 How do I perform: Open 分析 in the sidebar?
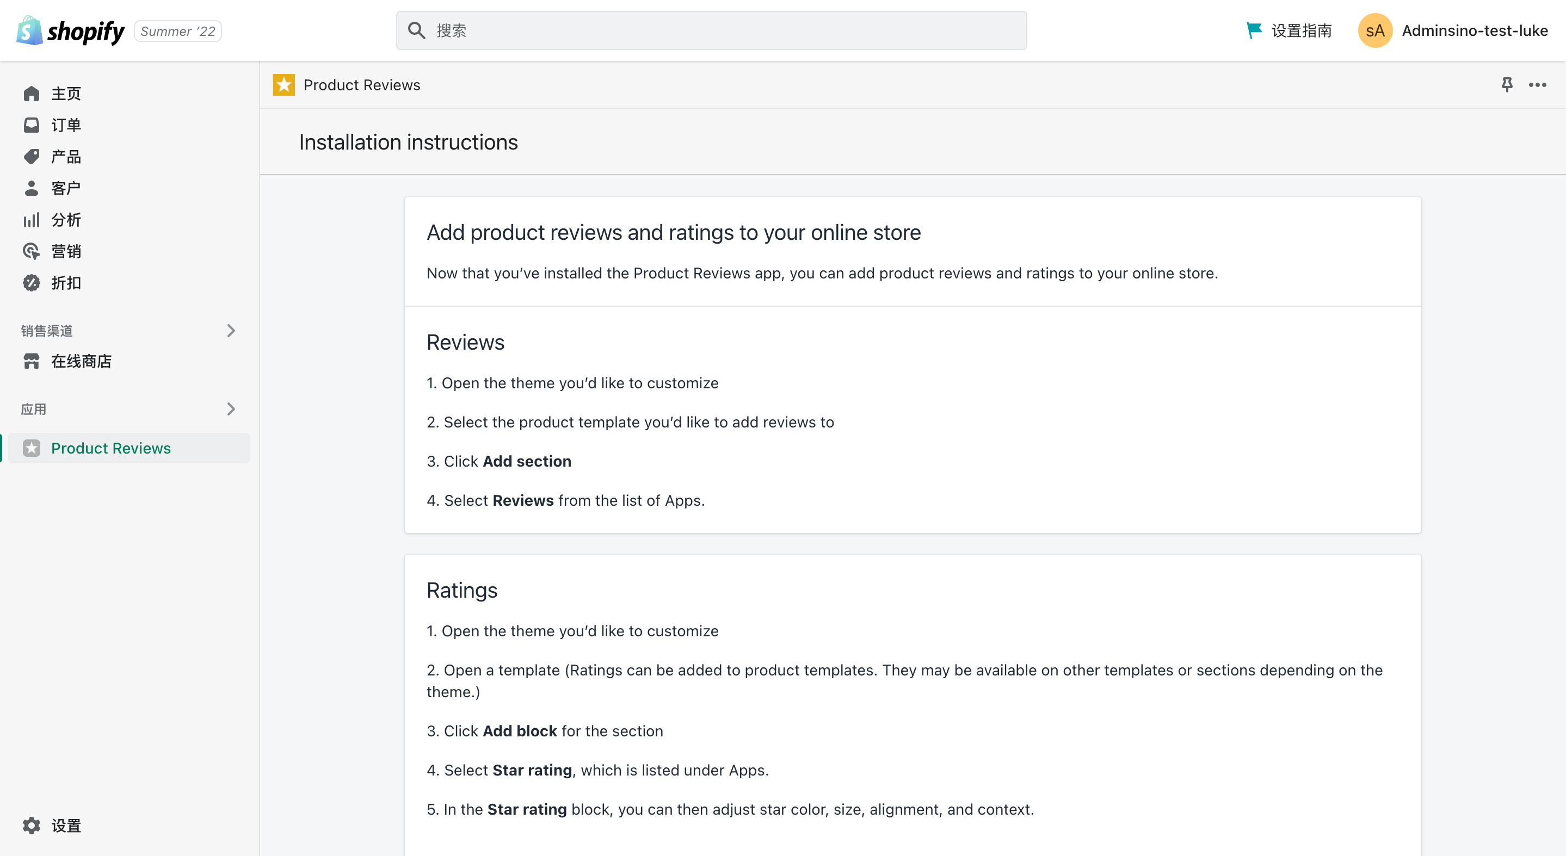point(66,220)
